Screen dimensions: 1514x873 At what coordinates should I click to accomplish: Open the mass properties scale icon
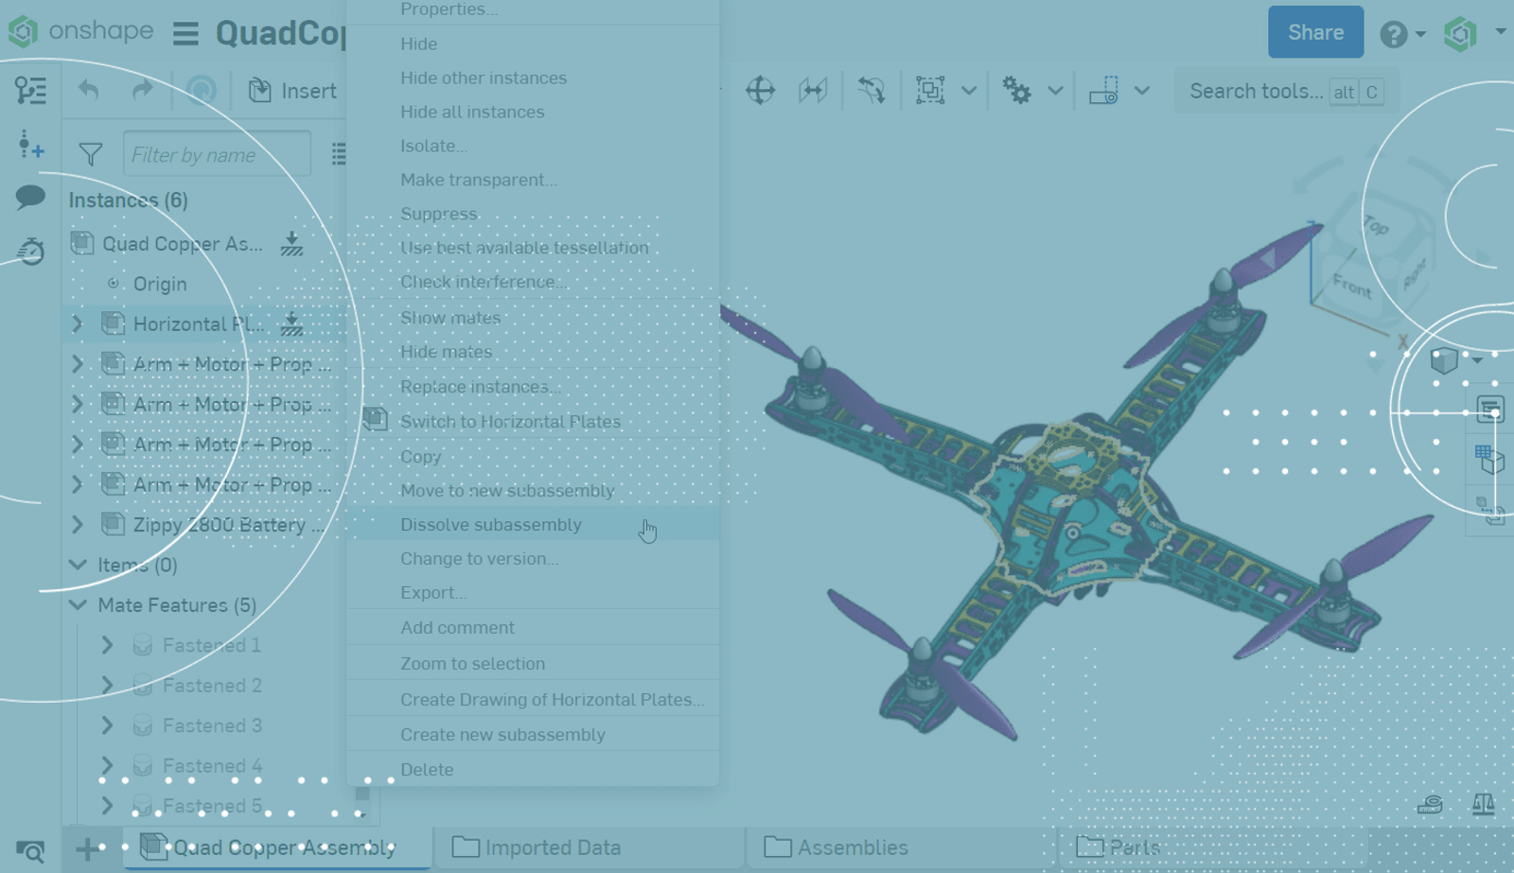[1483, 805]
